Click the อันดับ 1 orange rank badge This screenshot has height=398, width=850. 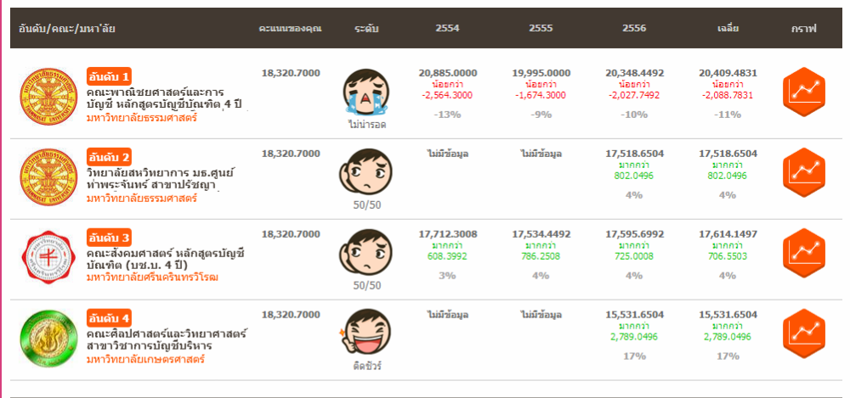[x=109, y=76]
